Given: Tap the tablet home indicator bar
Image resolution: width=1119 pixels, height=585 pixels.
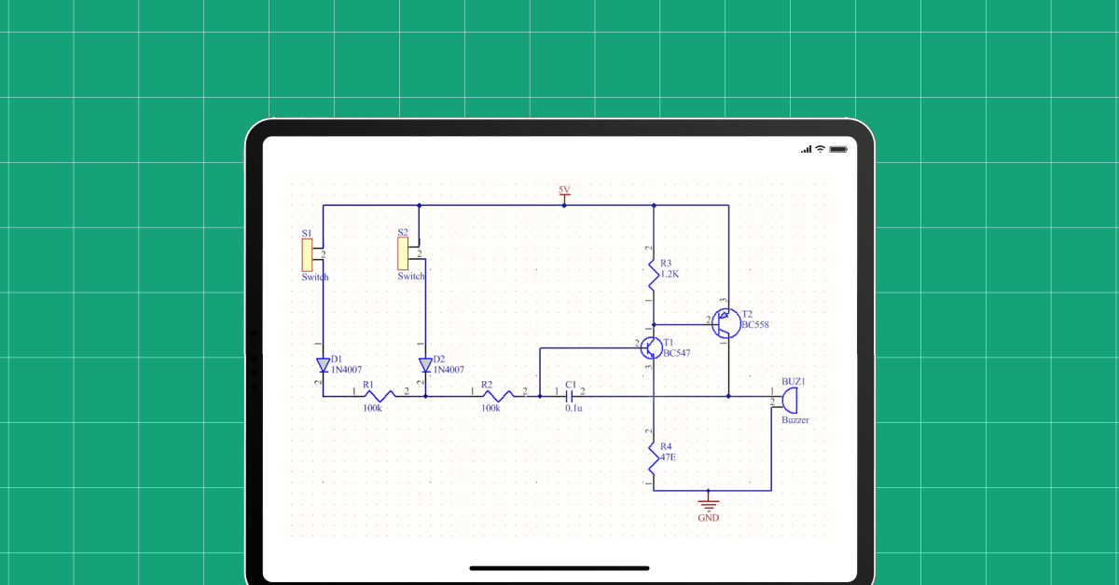Looking at the screenshot, I should (x=559, y=568).
